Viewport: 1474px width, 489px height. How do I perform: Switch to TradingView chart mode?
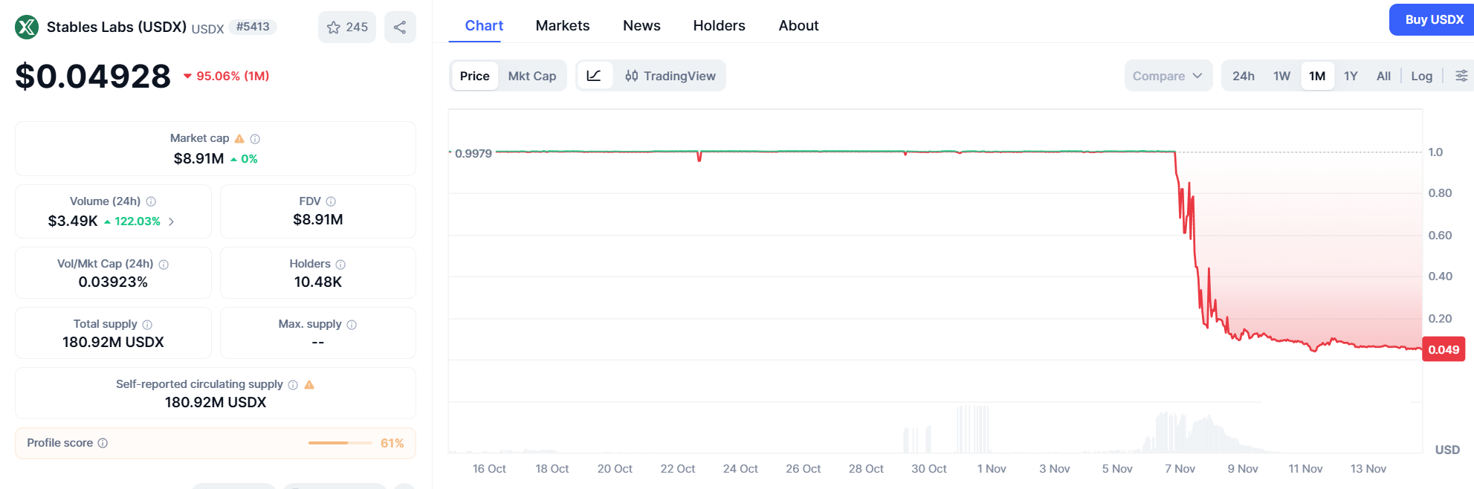point(670,76)
